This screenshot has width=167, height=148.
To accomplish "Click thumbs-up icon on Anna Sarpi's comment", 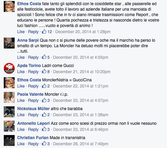I will pos(44,57).
